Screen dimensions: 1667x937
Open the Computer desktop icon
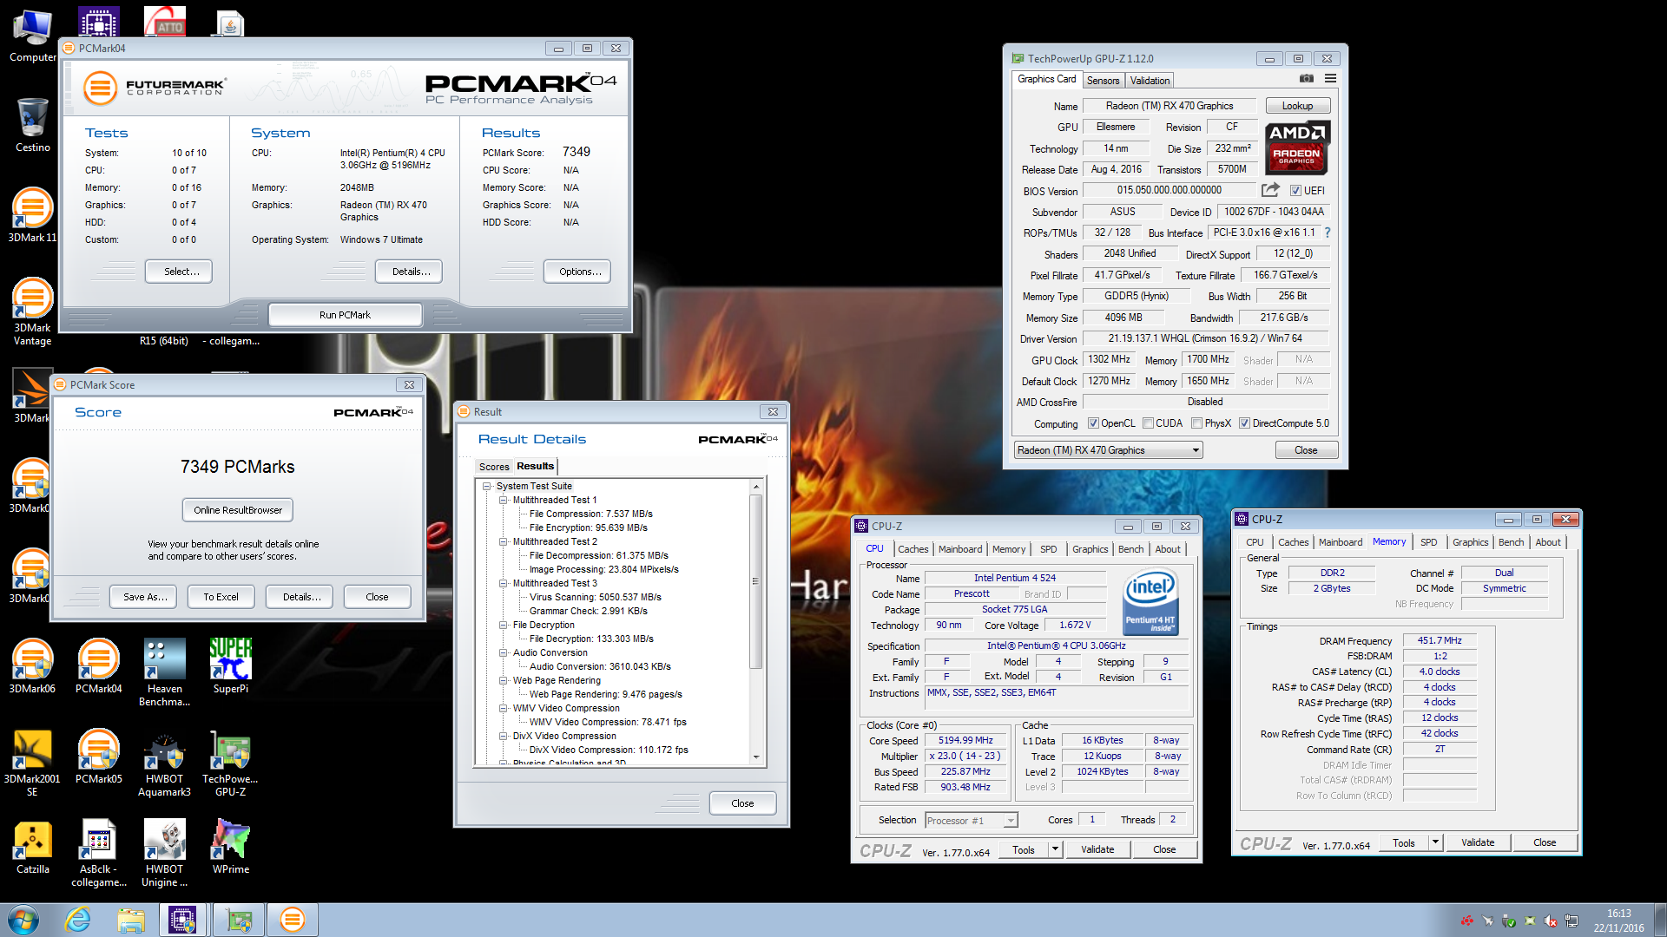pos(32,36)
